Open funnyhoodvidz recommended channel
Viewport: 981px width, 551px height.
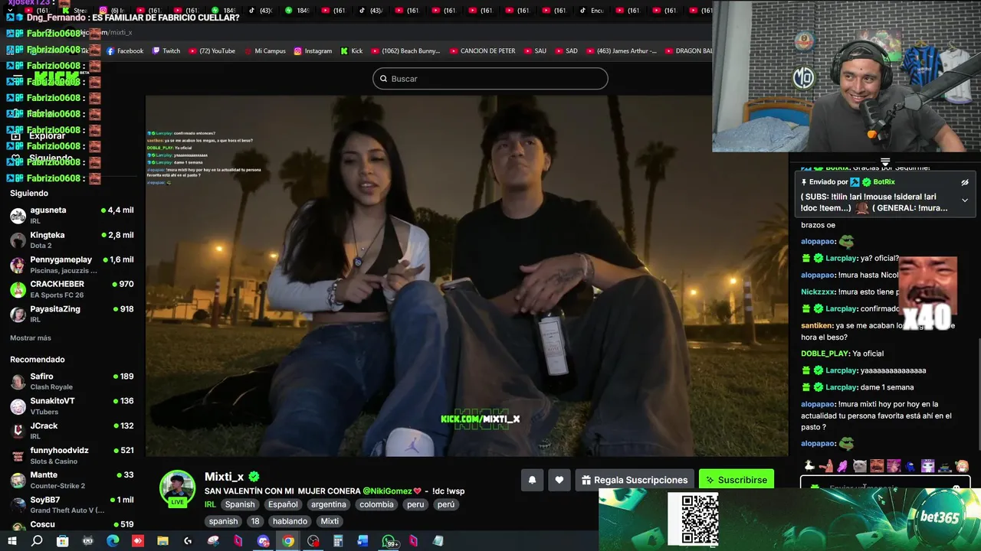(x=71, y=455)
